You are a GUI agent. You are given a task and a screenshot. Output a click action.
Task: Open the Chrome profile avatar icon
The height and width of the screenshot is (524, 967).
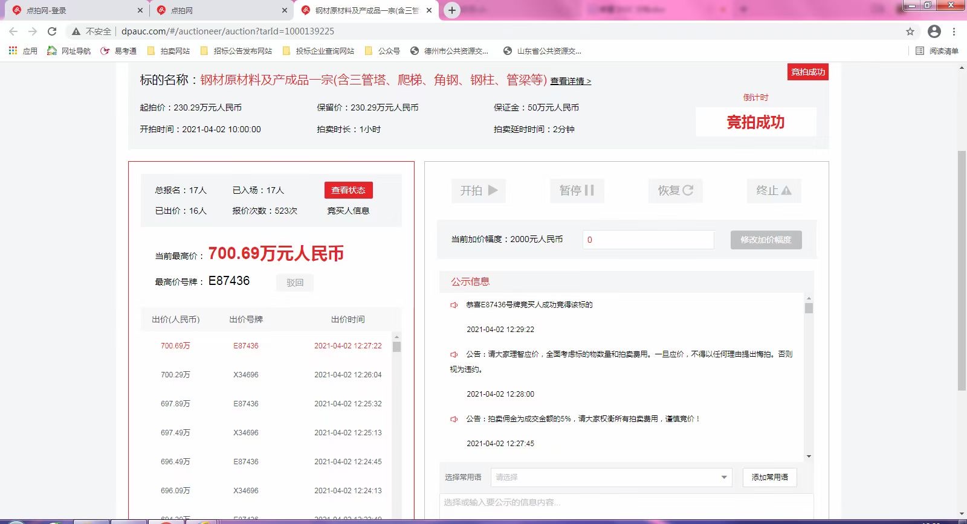click(x=934, y=31)
